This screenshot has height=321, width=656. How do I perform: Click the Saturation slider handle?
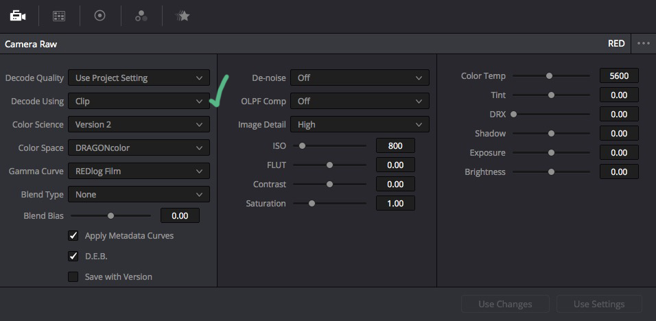(x=312, y=204)
